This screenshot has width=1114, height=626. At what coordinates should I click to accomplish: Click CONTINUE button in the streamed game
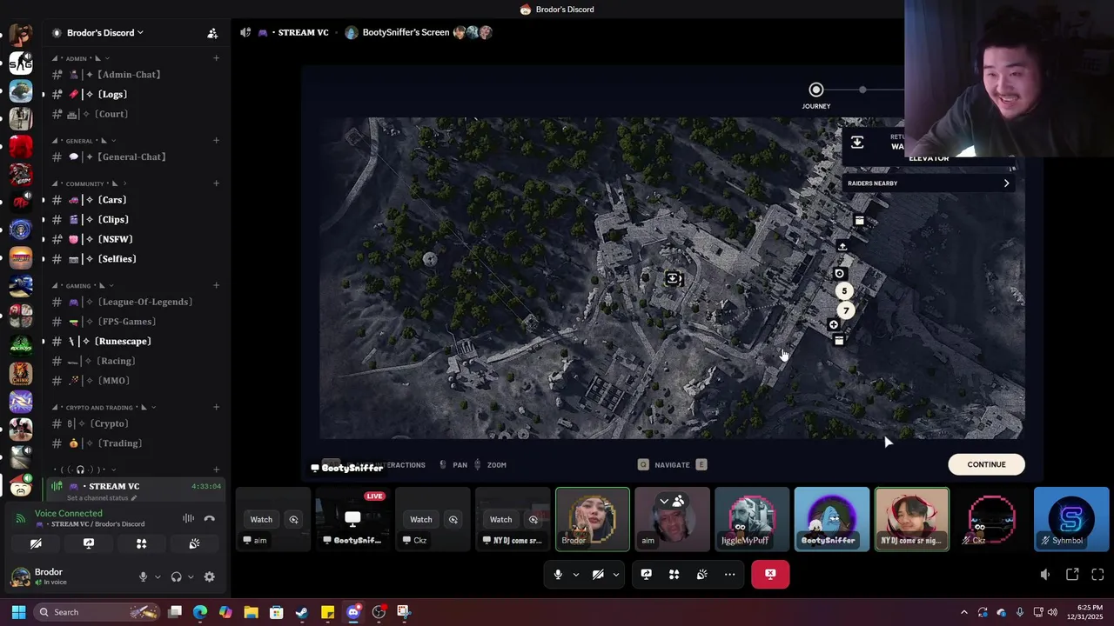point(986,464)
